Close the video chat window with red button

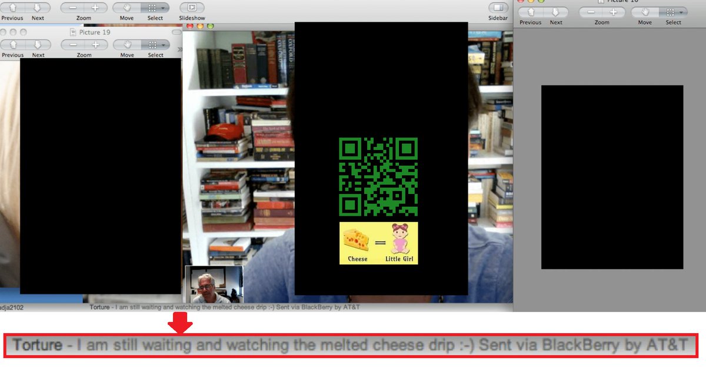pyautogui.click(x=189, y=26)
